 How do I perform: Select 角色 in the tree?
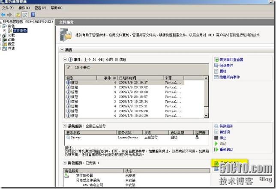11,26
